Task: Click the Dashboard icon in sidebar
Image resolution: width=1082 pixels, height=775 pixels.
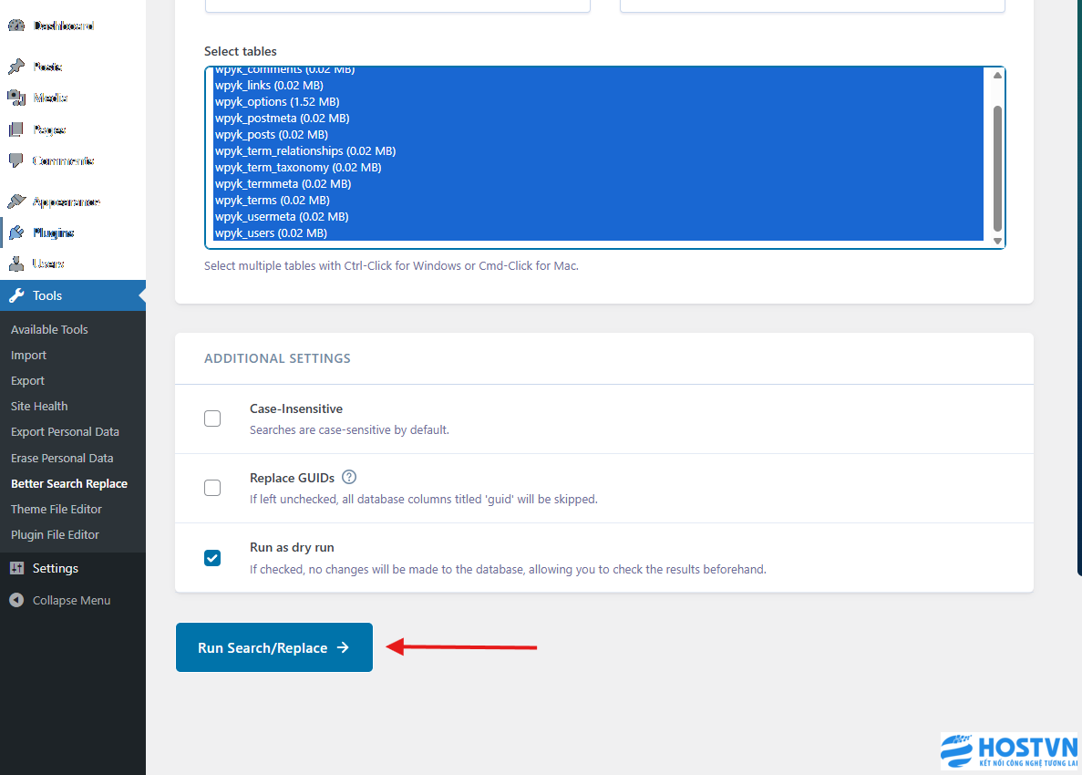Action: coord(16,26)
